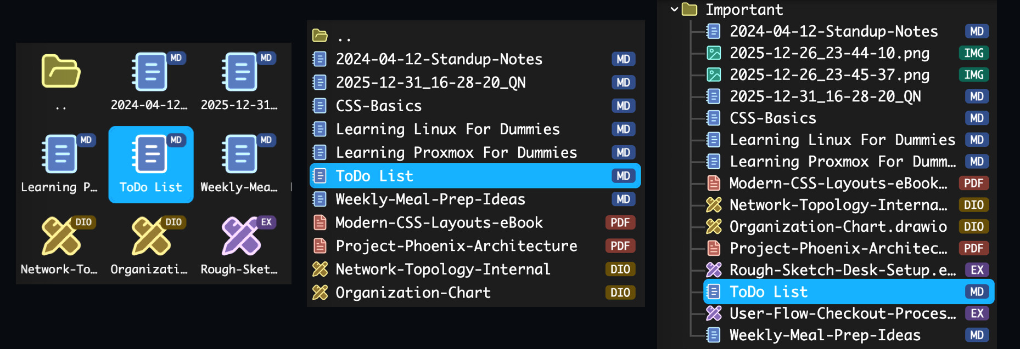Open Learning Linux For Dummies in list view
The image size is (1020, 349).
coord(447,129)
